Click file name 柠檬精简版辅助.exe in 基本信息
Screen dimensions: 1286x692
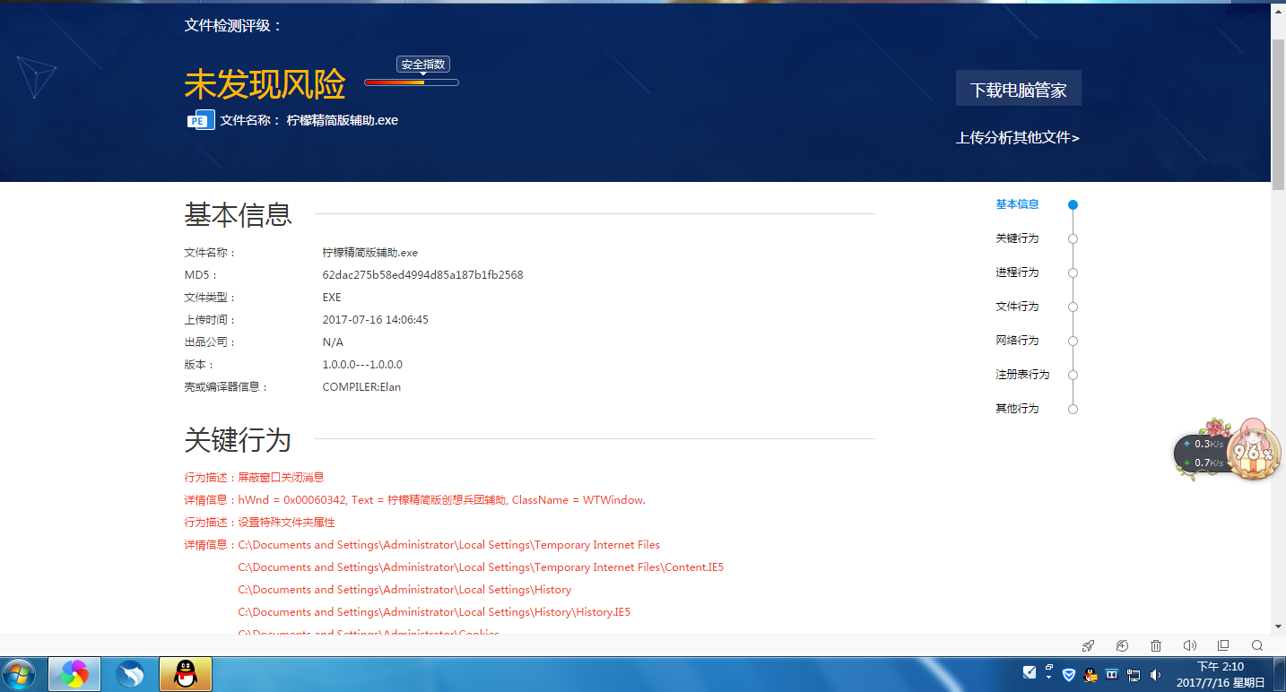click(x=369, y=253)
